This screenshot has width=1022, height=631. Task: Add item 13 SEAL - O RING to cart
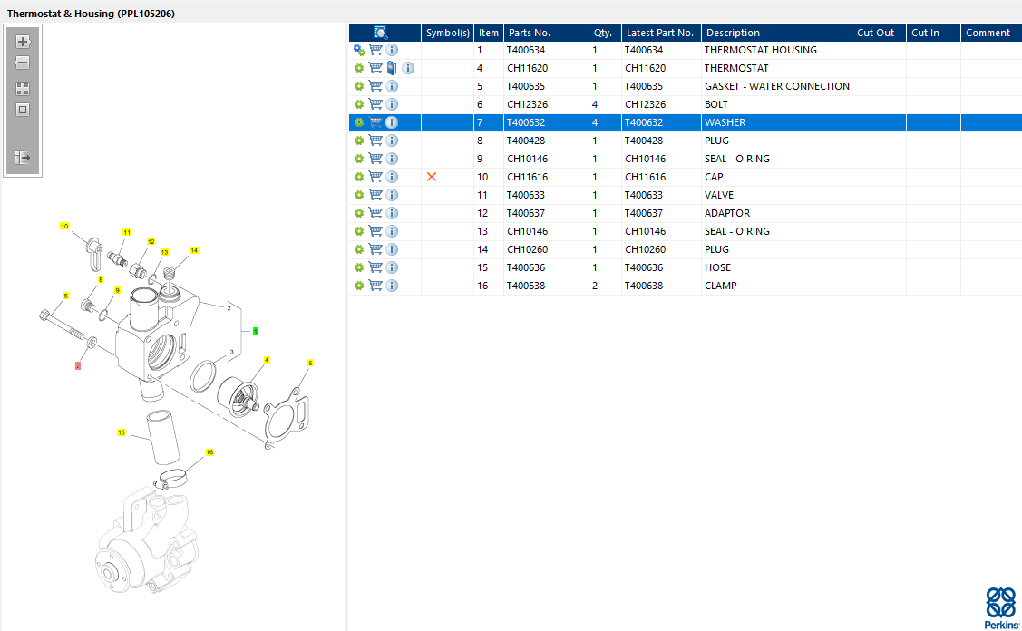375,231
